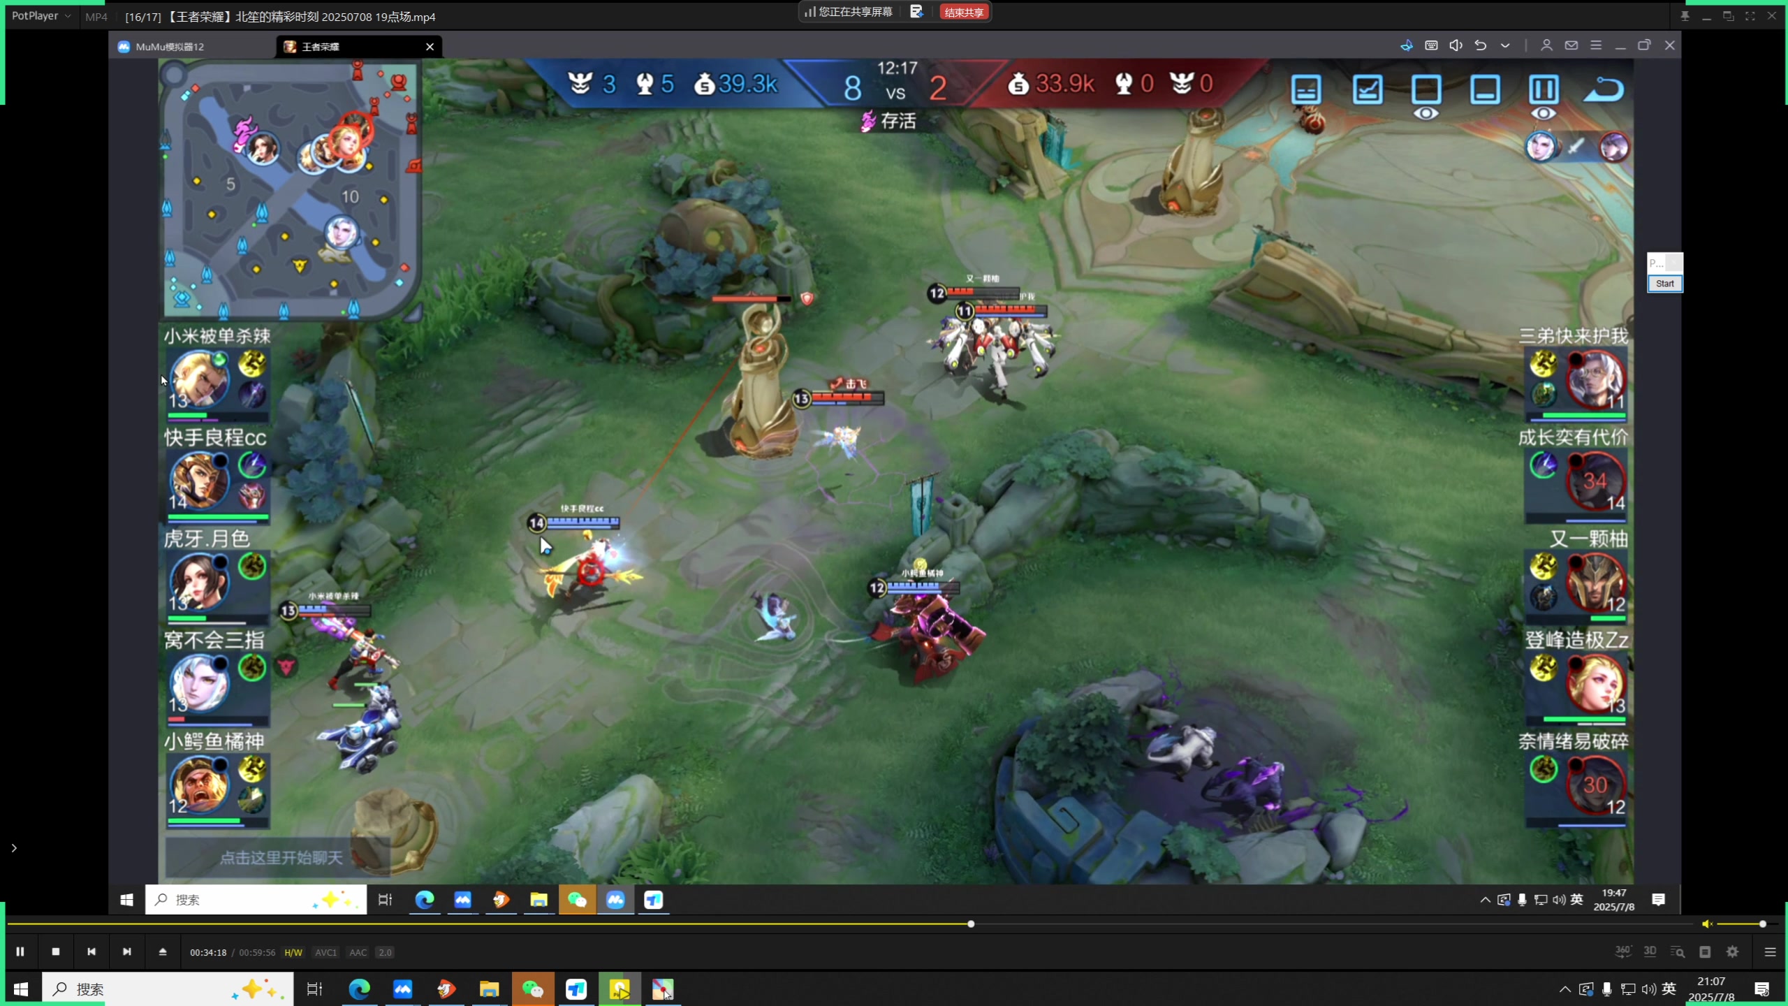Jump to the previous file in the playlist
The image size is (1788, 1006).
pyautogui.click(x=91, y=952)
